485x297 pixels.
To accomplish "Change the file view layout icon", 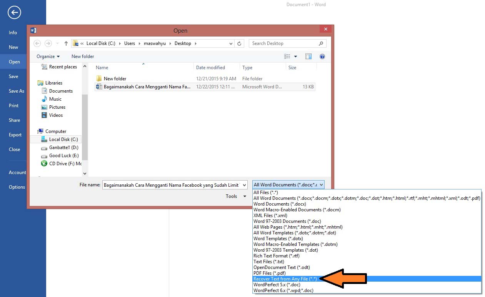I will (x=287, y=56).
